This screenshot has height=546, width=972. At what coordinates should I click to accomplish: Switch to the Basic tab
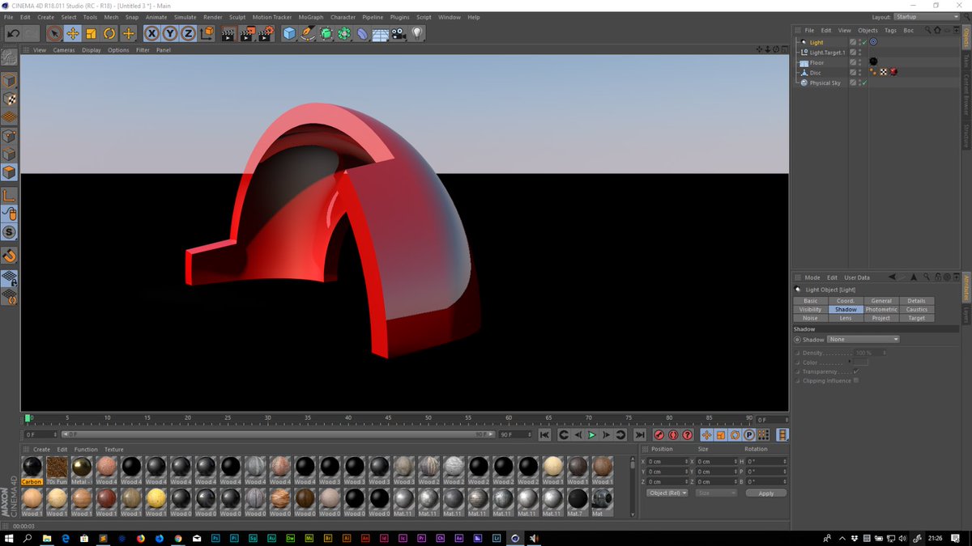pyautogui.click(x=810, y=300)
